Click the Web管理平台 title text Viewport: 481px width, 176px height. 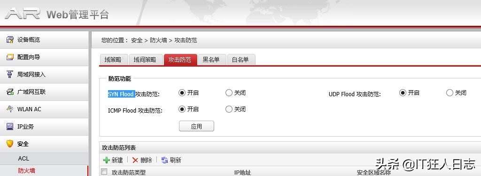point(78,15)
